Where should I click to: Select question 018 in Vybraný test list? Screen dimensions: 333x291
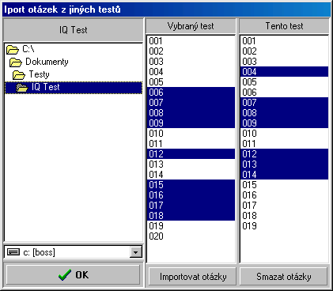(x=191, y=216)
